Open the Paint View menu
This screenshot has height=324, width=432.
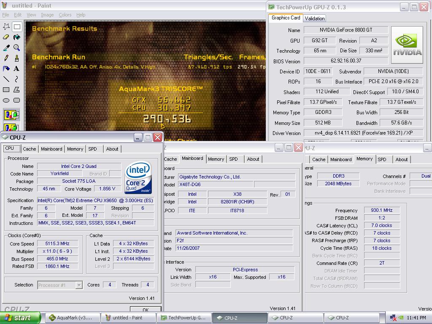(x=31, y=15)
